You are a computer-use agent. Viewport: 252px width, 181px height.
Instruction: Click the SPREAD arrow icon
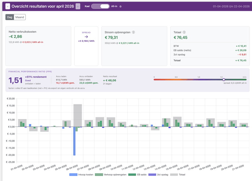click(x=86, y=37)
